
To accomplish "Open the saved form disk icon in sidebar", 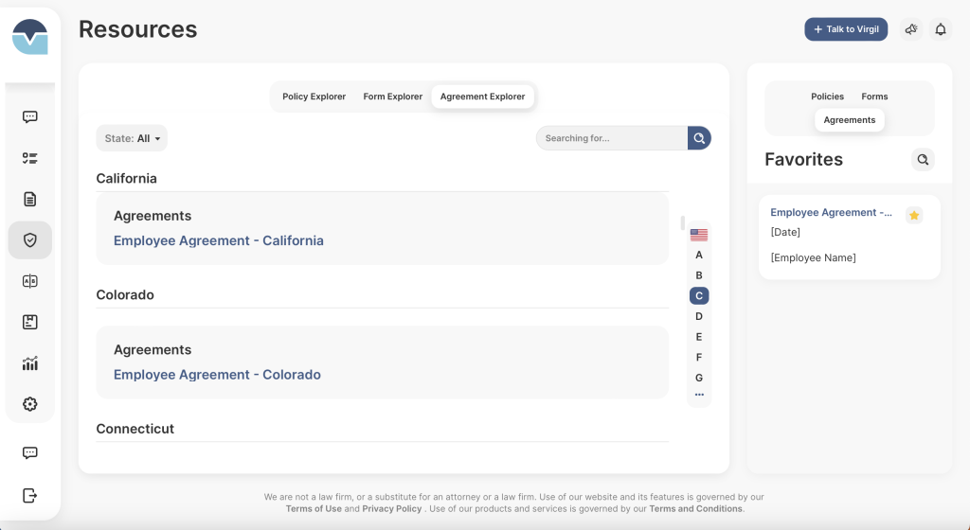I will (29, 322).
